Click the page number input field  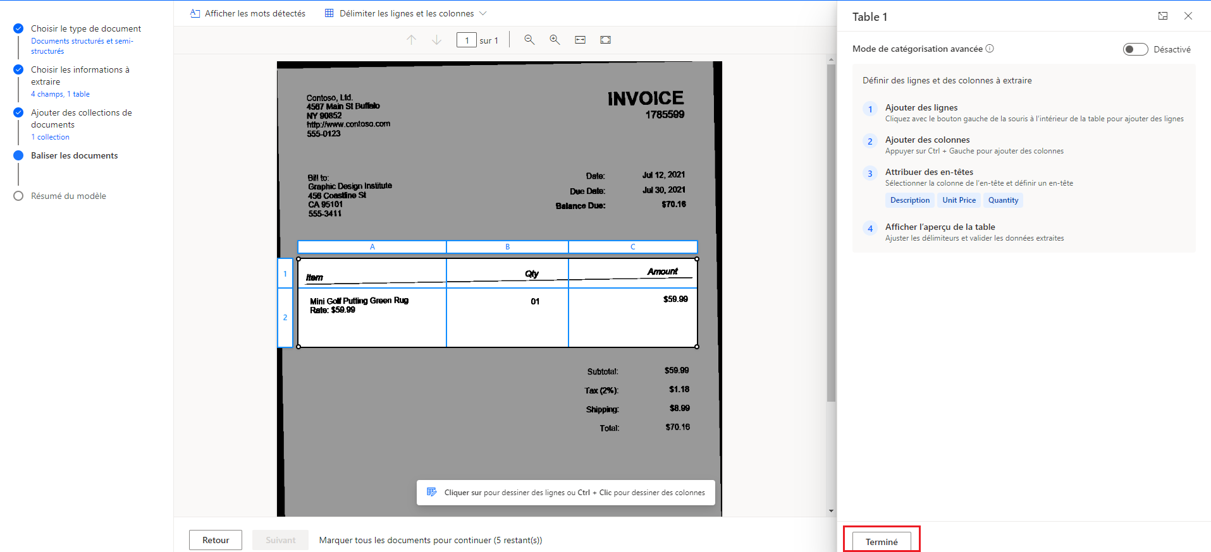click(x=467, y=40)
